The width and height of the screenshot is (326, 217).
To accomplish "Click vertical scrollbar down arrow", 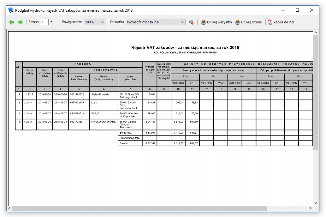I will click(316, 203).
